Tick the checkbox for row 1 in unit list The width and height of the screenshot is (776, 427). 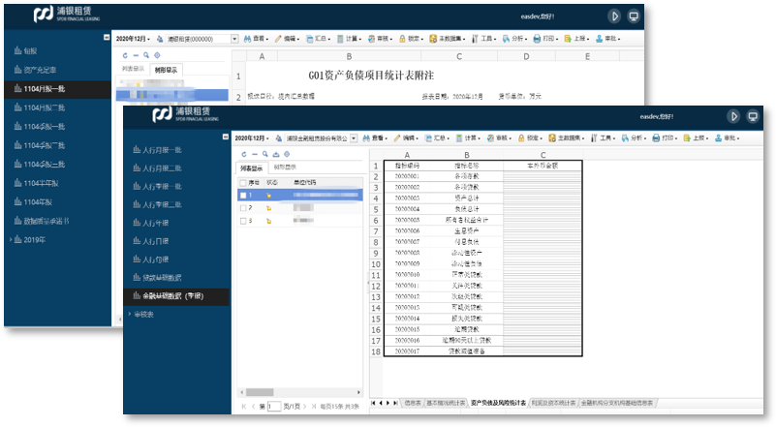[244, 195]
